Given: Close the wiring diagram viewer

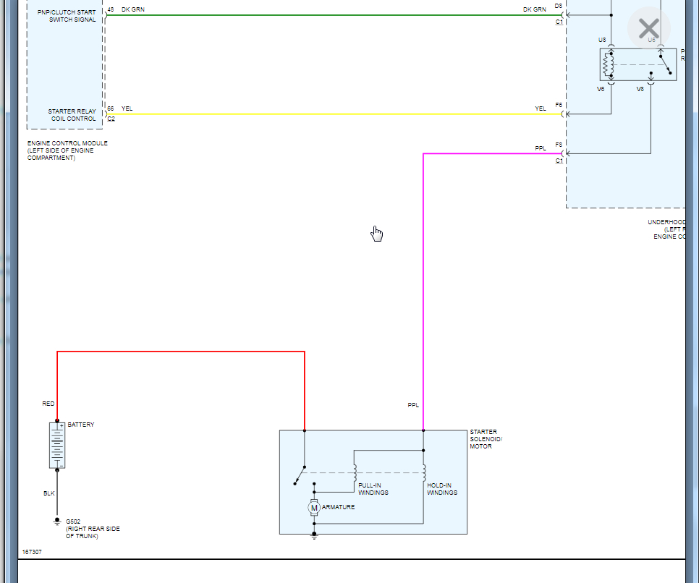Looking at the screenshot, I should pyautogui.click(x=648, y=29).
